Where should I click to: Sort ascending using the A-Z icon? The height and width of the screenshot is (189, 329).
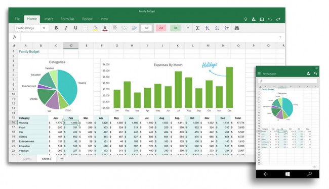(x=208, y=28)
